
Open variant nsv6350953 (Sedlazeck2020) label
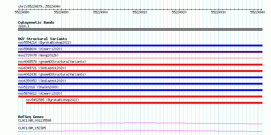pos(42,81)
